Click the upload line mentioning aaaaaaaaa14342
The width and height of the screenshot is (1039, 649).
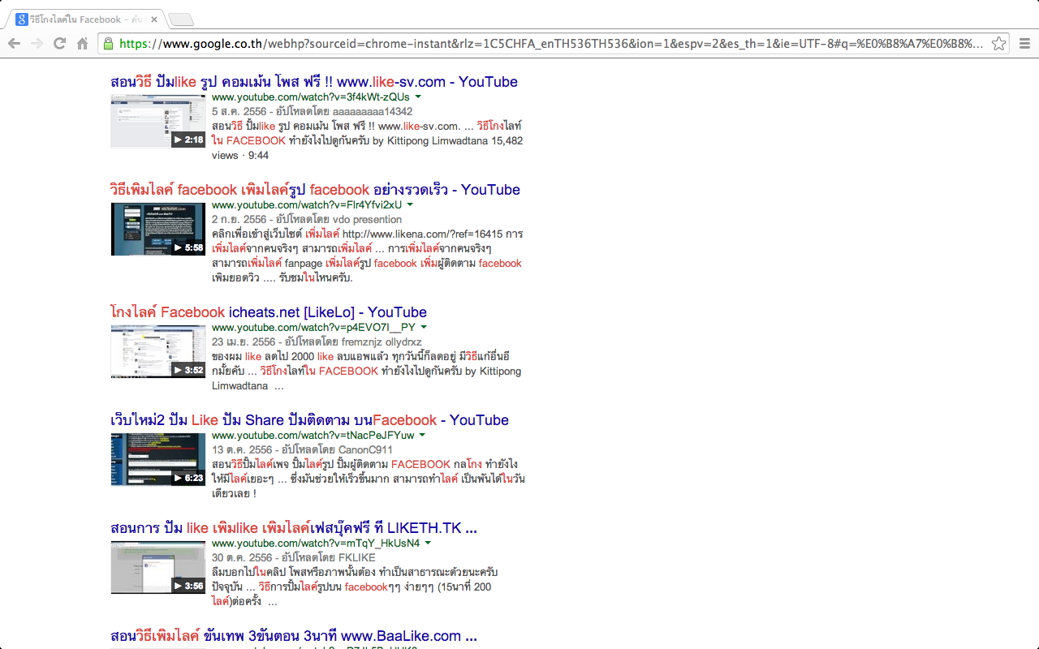click(313, 111)
